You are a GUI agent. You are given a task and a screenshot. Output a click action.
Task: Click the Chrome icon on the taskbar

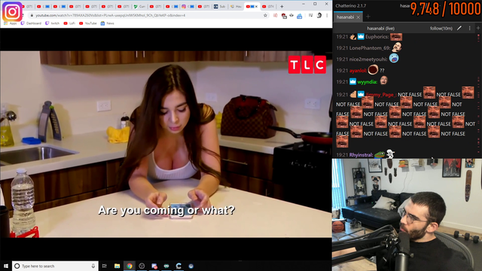click(130, 266)
